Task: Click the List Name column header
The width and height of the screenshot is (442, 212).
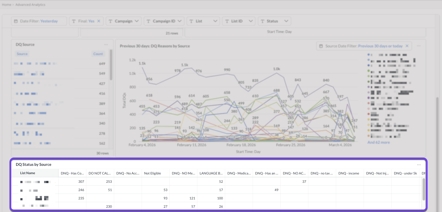Action: click(x=28, y=173)
